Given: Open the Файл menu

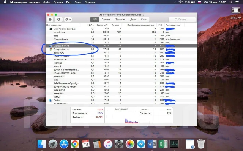Looking at the screenshot, I should pos(46,2).
